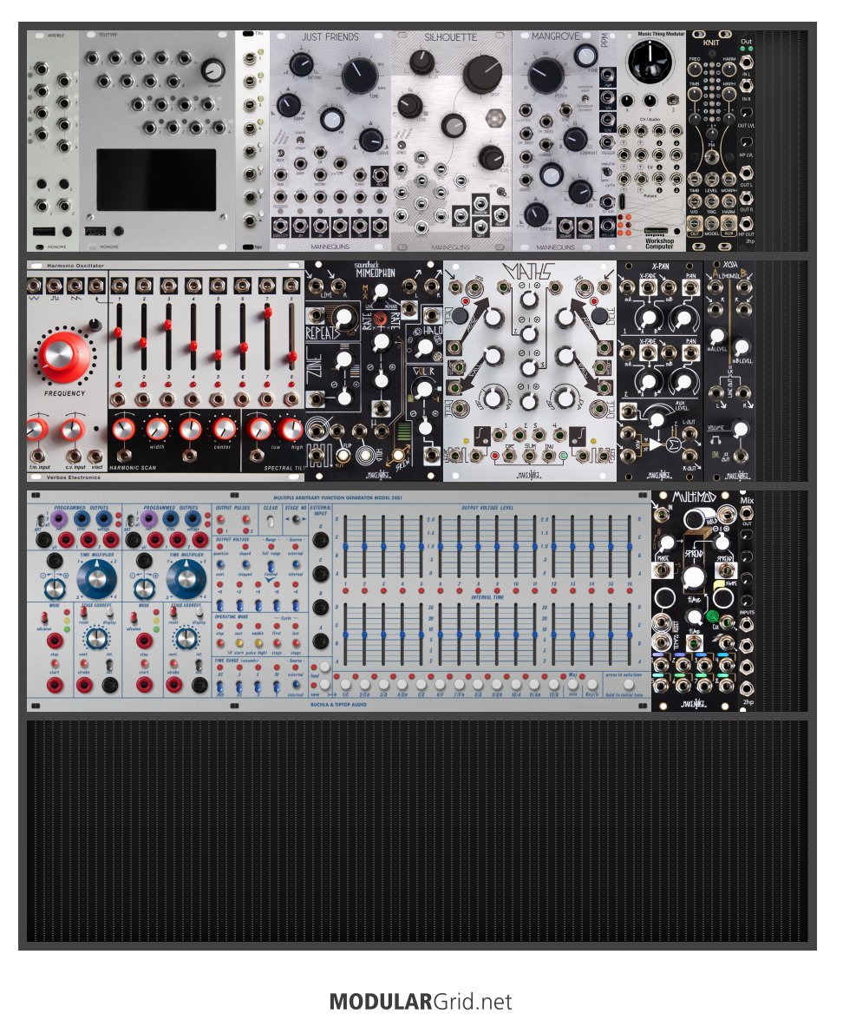Click the right Time Multiplier knob on Buchla
Viewport: 843px width, 1020px height.
point(186,578)
